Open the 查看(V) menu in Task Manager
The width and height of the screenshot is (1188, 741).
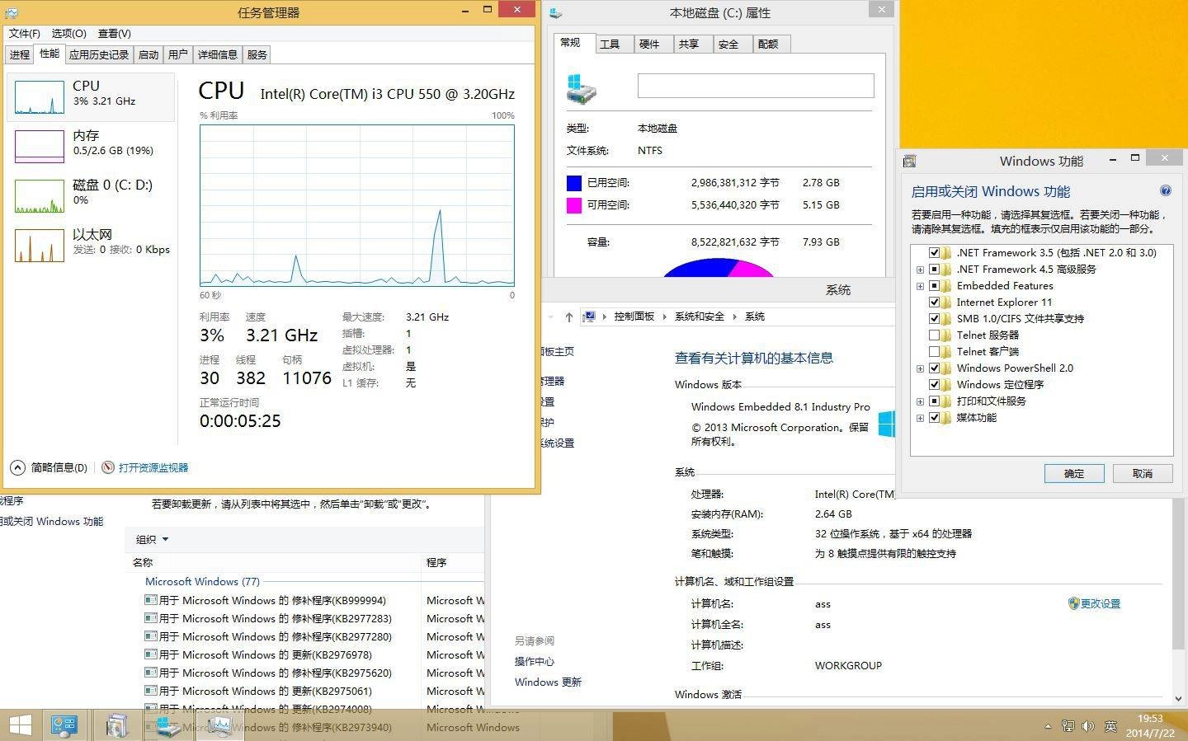click(x=114, y=34)
